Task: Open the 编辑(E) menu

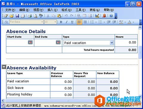Action: 24,10
